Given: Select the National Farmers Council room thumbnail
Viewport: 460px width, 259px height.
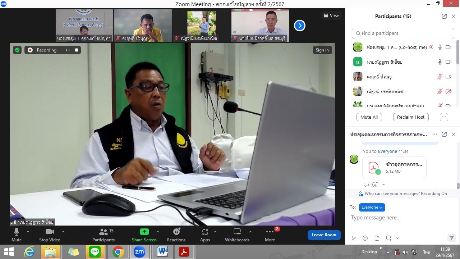Looking at the screenshot, I should [x=84, y=26].
